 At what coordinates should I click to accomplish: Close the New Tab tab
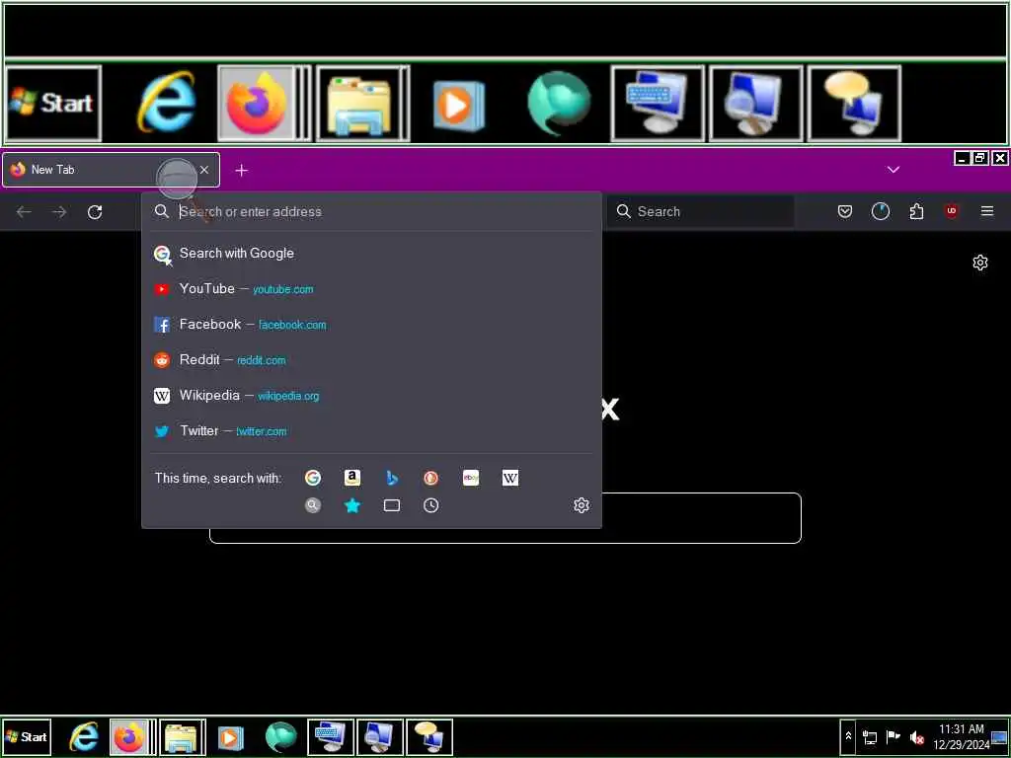[204, 170]
